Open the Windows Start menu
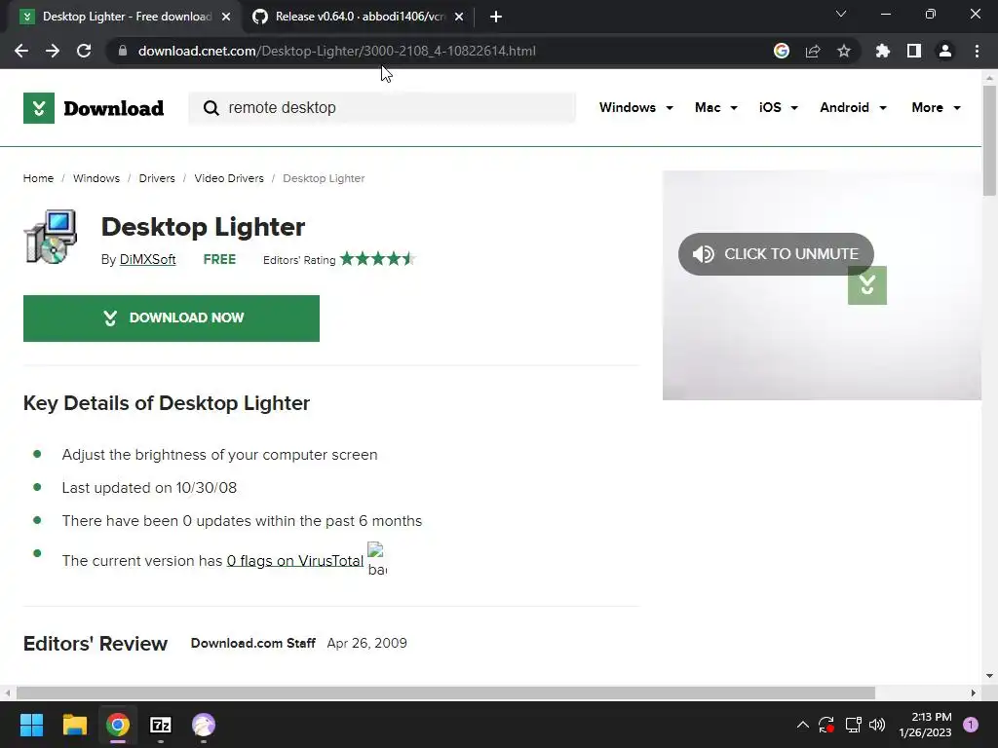The image size is (998, 748). [31, 725]
